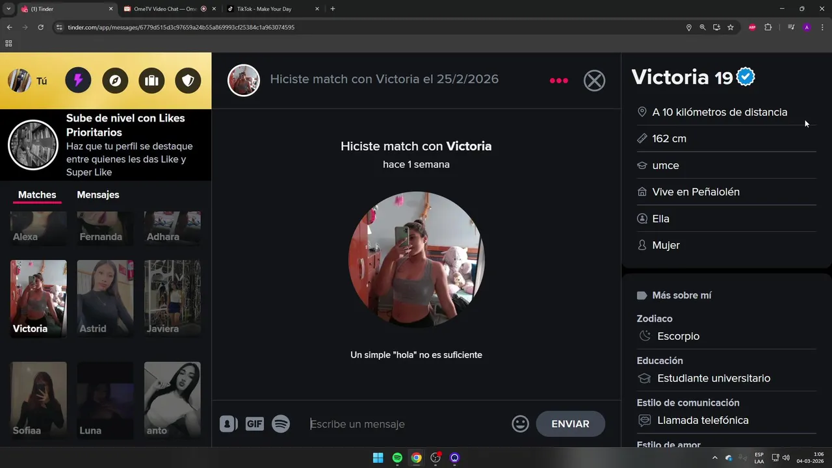Viewport: 832px width, 468px height.
Task: Close the TikTok browser tab
Action: tap(317, 9)
